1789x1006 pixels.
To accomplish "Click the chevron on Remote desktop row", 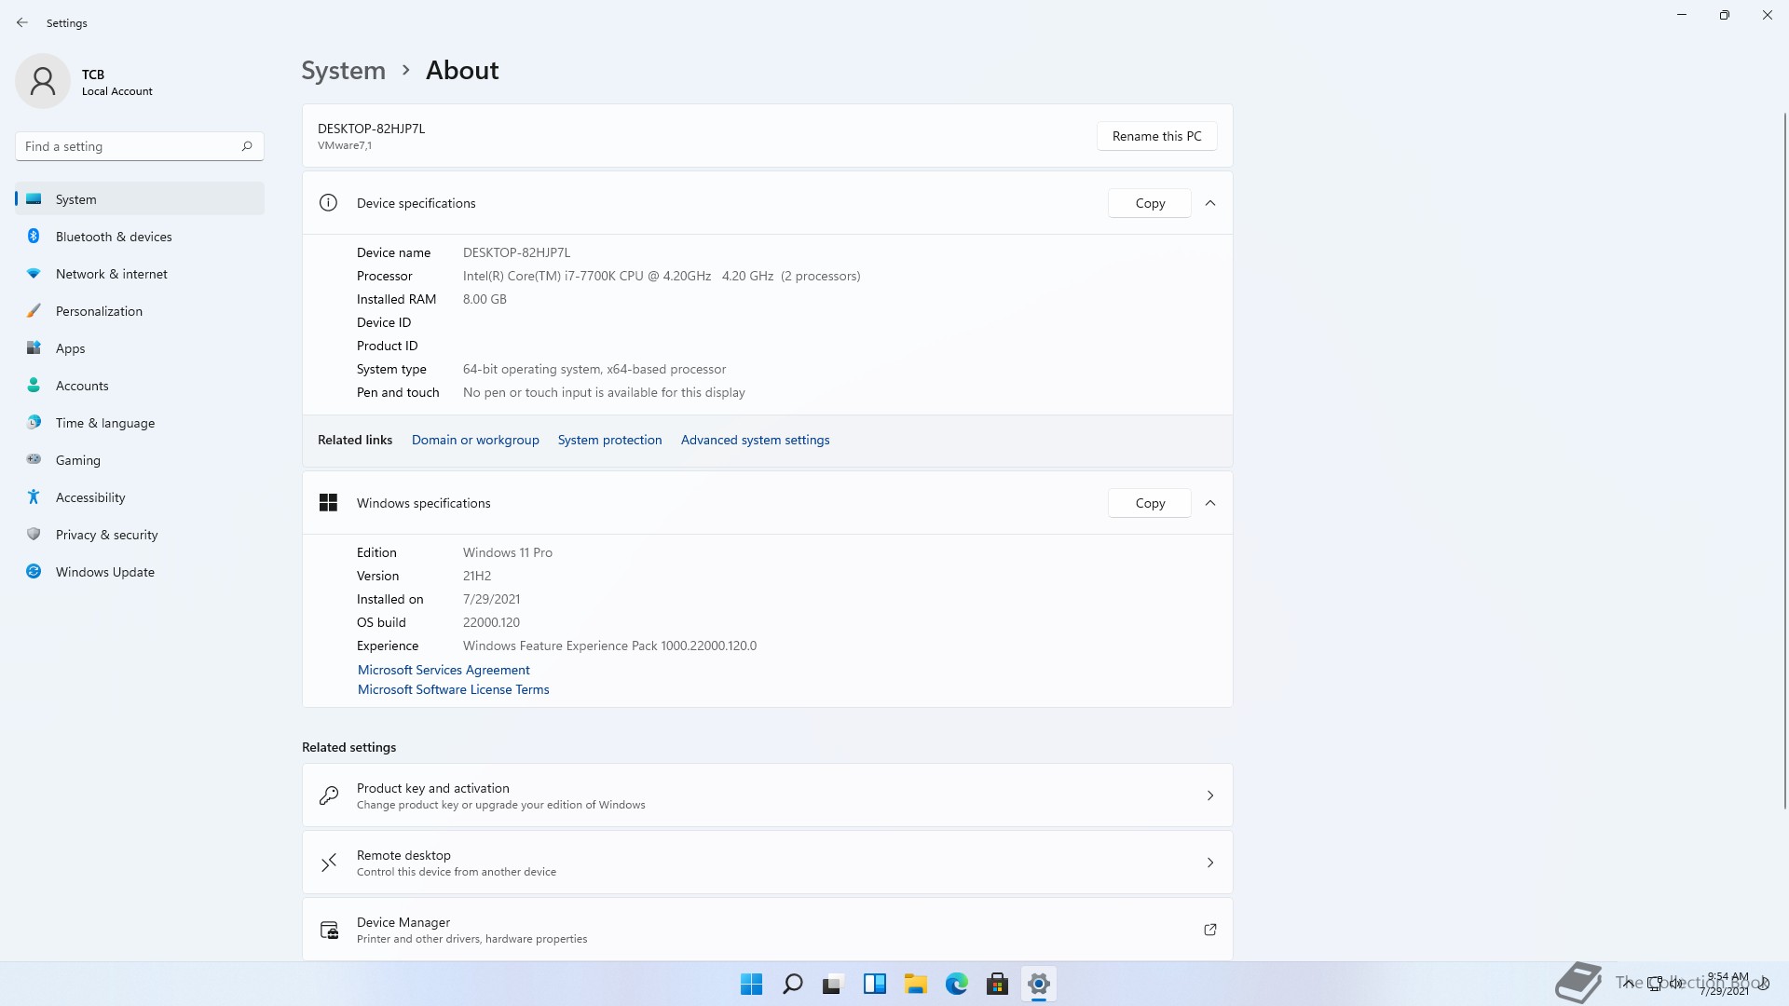I will [x=1210, y=863].
